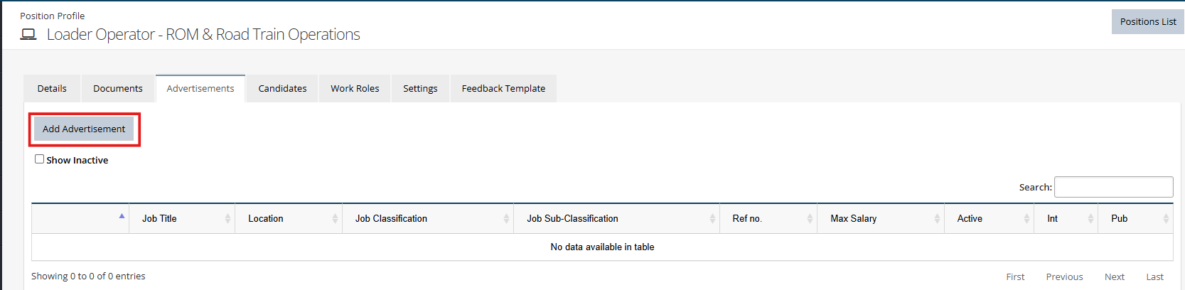The image size is (1185, 290).
Task: Focus the Search input field
Action: [x=1113, y=187]
